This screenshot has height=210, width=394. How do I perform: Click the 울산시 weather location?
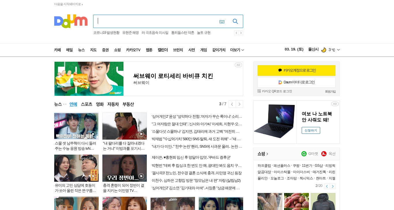pyautogui.click(x=313, y=50)
